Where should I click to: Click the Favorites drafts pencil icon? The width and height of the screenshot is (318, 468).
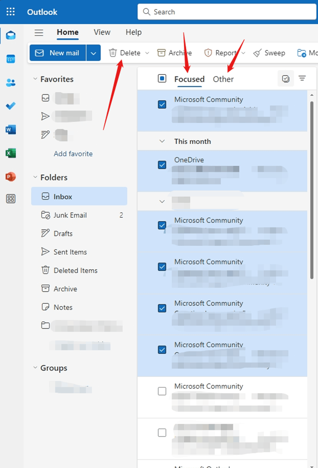tap(45, 135)
